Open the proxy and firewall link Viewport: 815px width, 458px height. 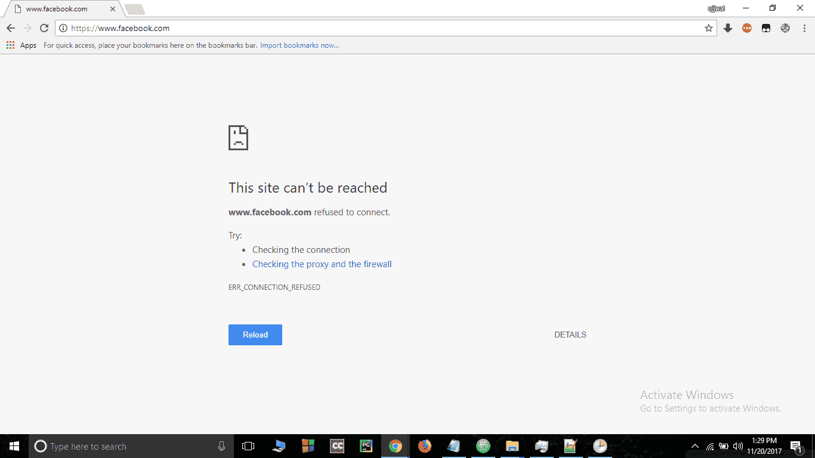pos(322,264)
